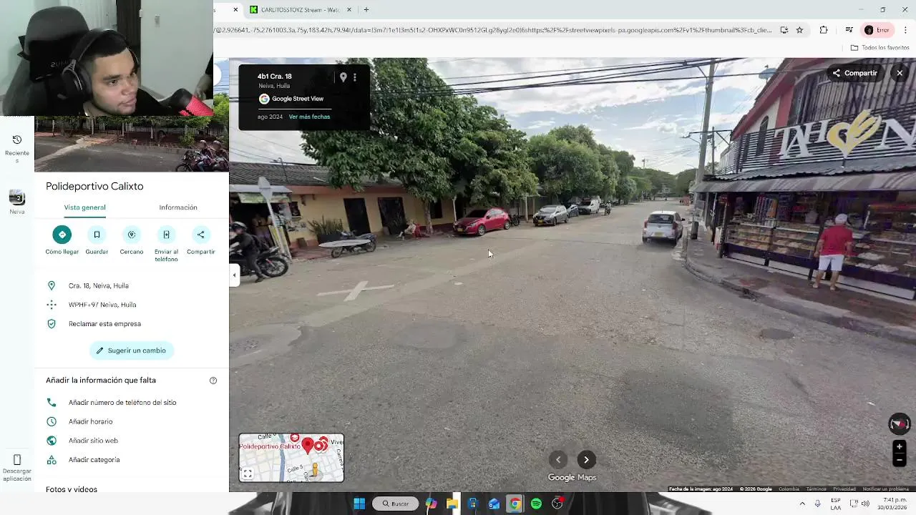Click Añadir sitio web
Screen dimensions: 916x515
coord(93,441)
